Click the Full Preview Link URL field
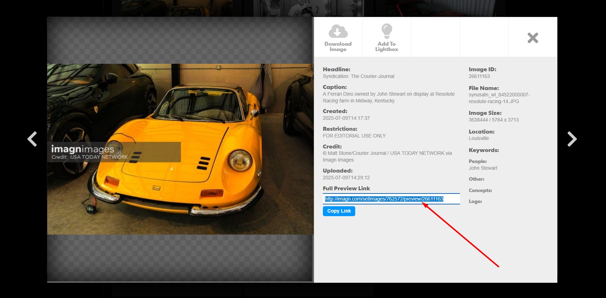The width and height of the screenshot is (606, 298). [391, 199]
